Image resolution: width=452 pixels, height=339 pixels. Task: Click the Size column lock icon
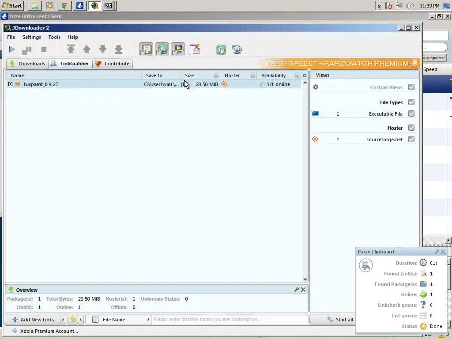point(216,75)
